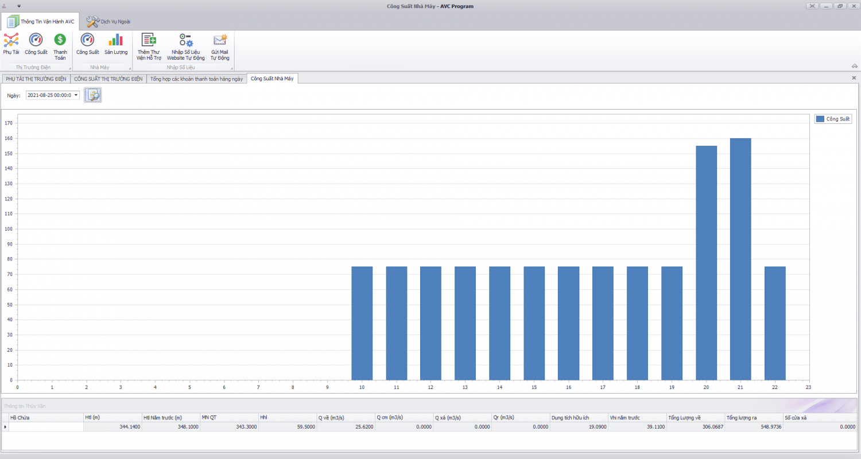Open Thanh Toán payment view
Viewport: 861px width, 459px height.
[x=60, y=46]
